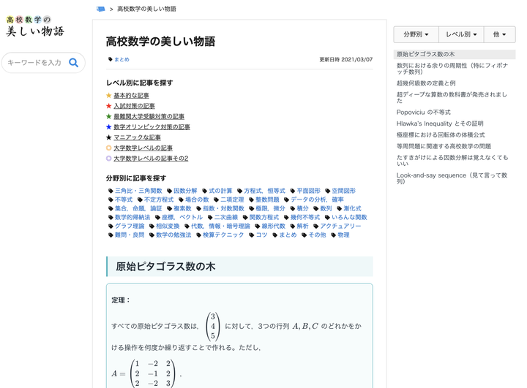Open the 基本的な記事 link
The width and height of the screenshot is (527, 388).
coord(131,96)
